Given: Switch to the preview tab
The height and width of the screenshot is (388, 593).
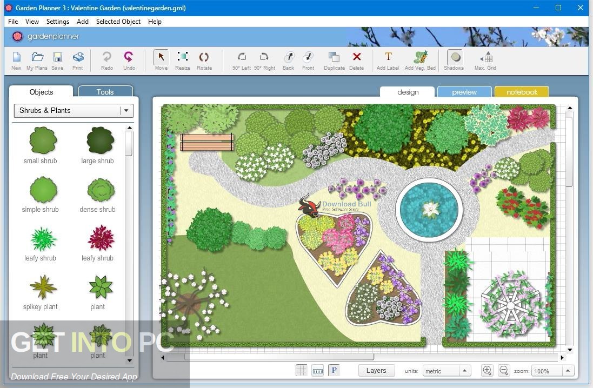Looking at the screenshot, I should click(464, 92).
